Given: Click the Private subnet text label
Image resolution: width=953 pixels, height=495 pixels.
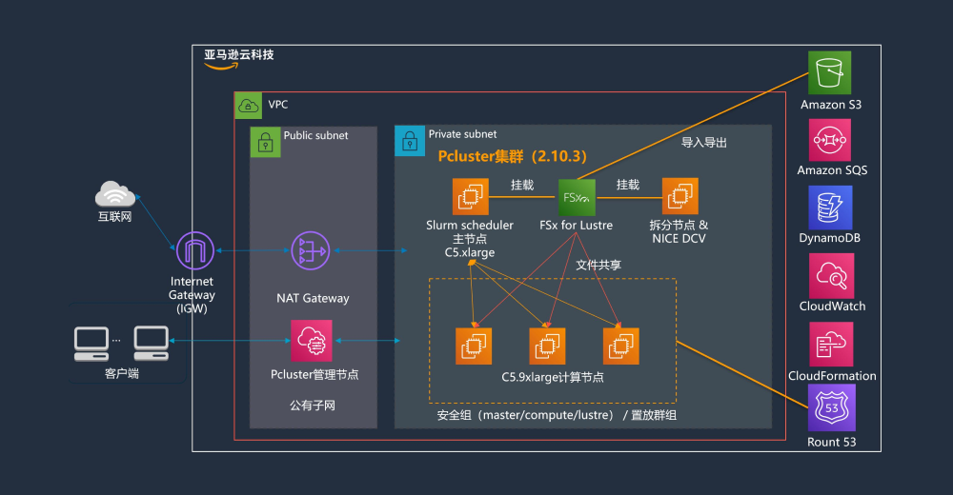Looking at the screenshot, I should pyautogui.click(x=462, y=134).
